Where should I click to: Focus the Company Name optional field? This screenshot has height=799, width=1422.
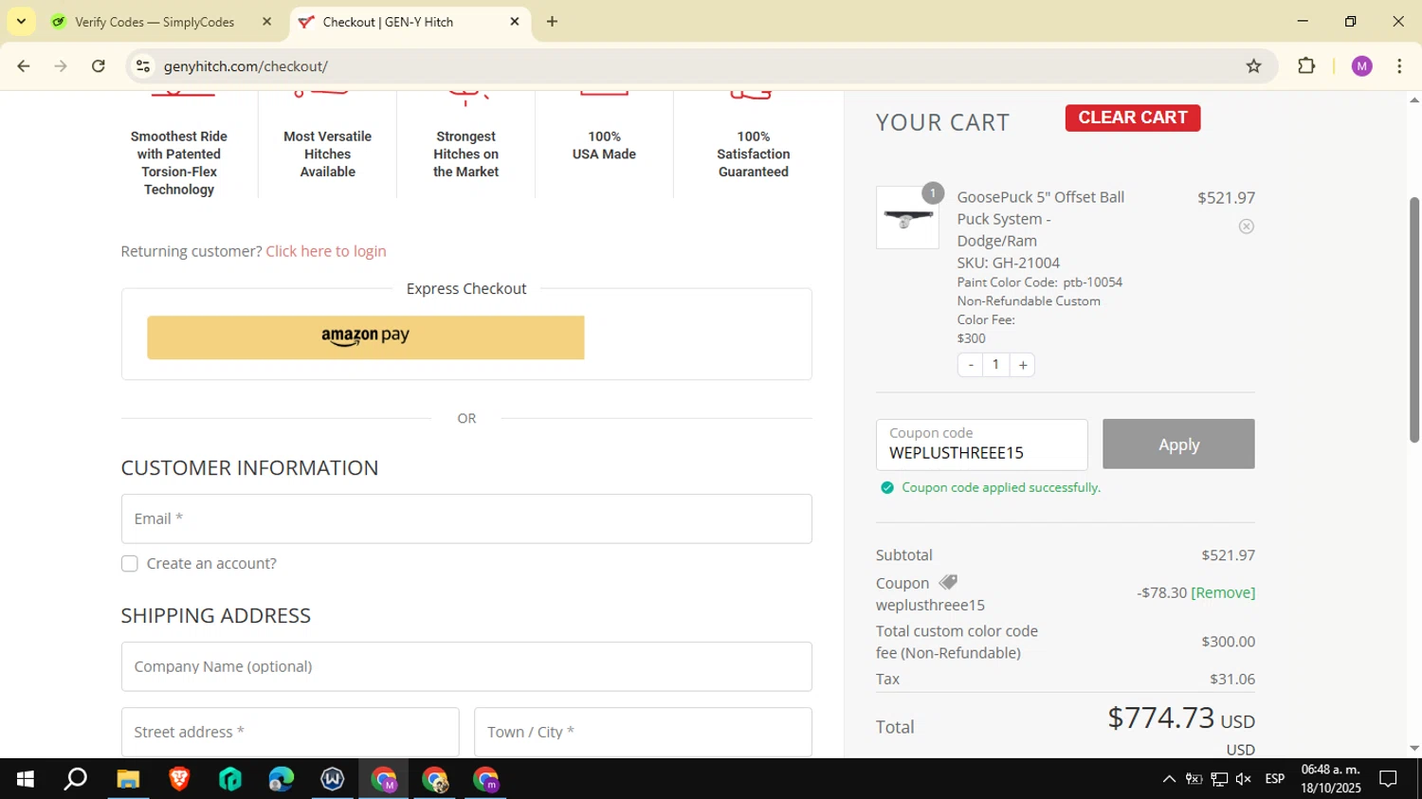coord(466,666)
